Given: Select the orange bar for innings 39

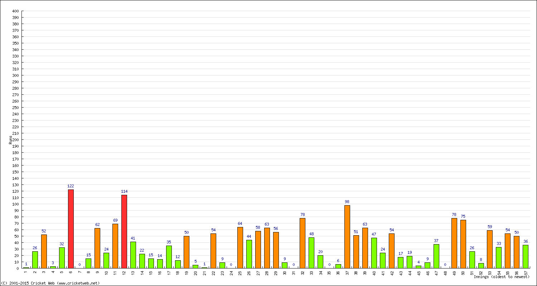Looking at the screenshot, I should click(365, 248).
